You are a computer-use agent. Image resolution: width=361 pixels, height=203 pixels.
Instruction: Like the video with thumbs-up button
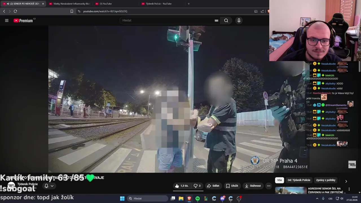[181, 186]
